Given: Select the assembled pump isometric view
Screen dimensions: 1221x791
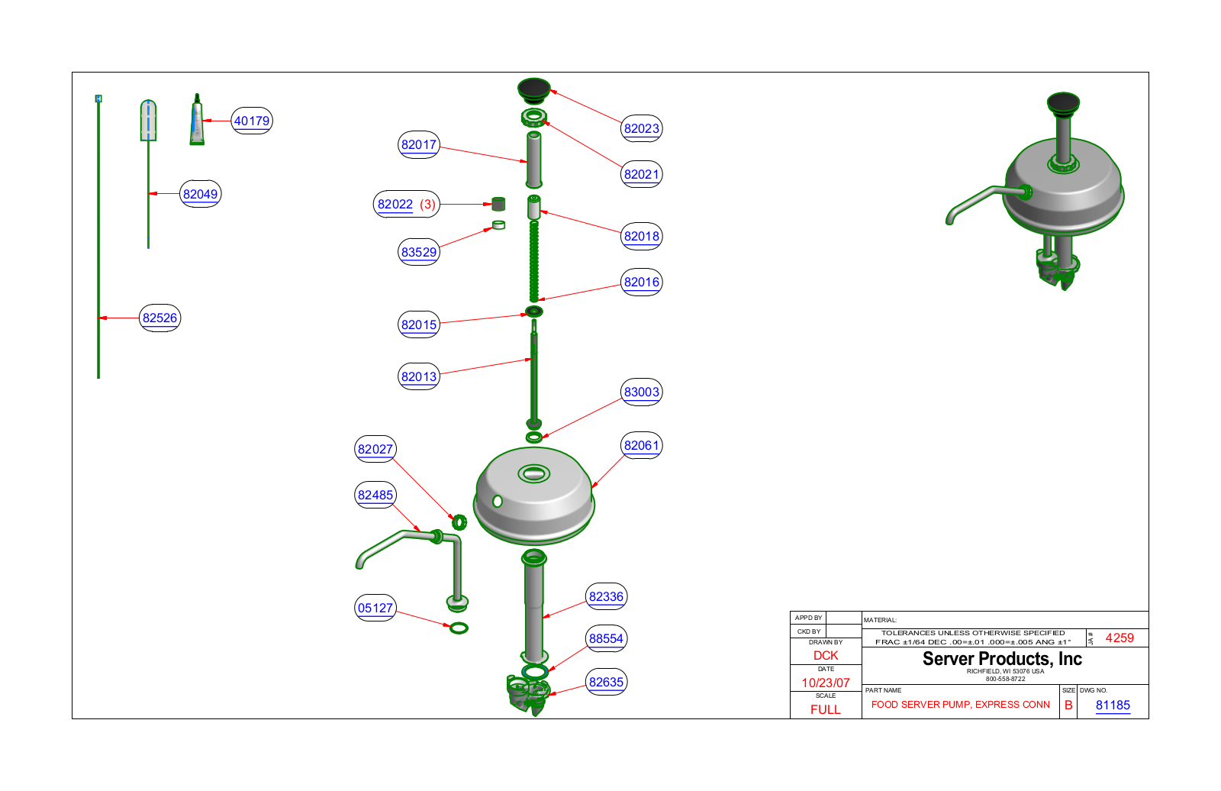Looking at the screenshot, I should coord(1036,192).
